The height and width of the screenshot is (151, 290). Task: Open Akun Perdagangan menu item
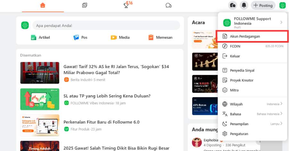point(253,36)
